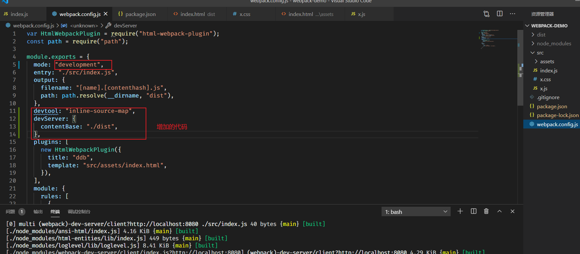Close the terminal panel
The height and width of the screenshot is (254, 580).
[513, 211]
